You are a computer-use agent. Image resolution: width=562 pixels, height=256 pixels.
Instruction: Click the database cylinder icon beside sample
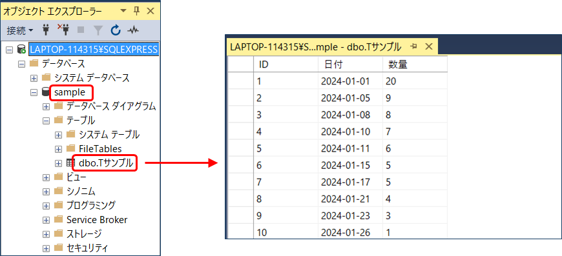pyautogui.click(x=45, y=92)
